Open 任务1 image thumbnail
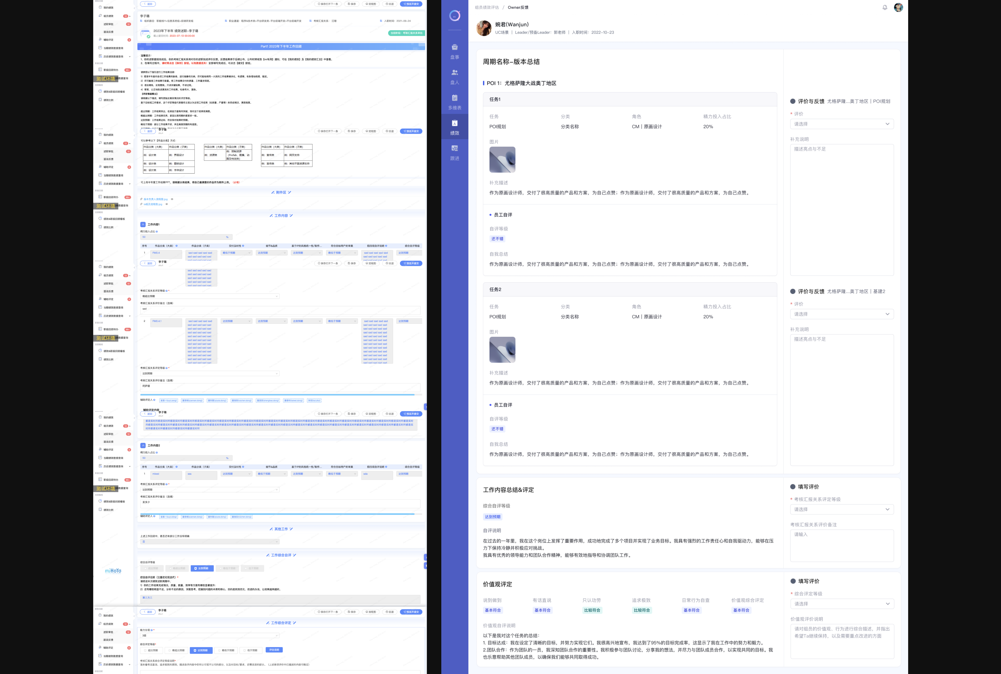The width and height of the screenshot is (1001, 674). 502,159
